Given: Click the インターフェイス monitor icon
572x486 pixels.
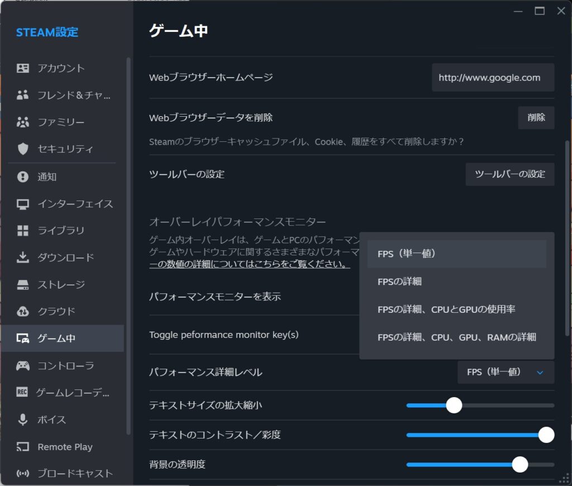Looking at the screenshot, I should 22,204.
